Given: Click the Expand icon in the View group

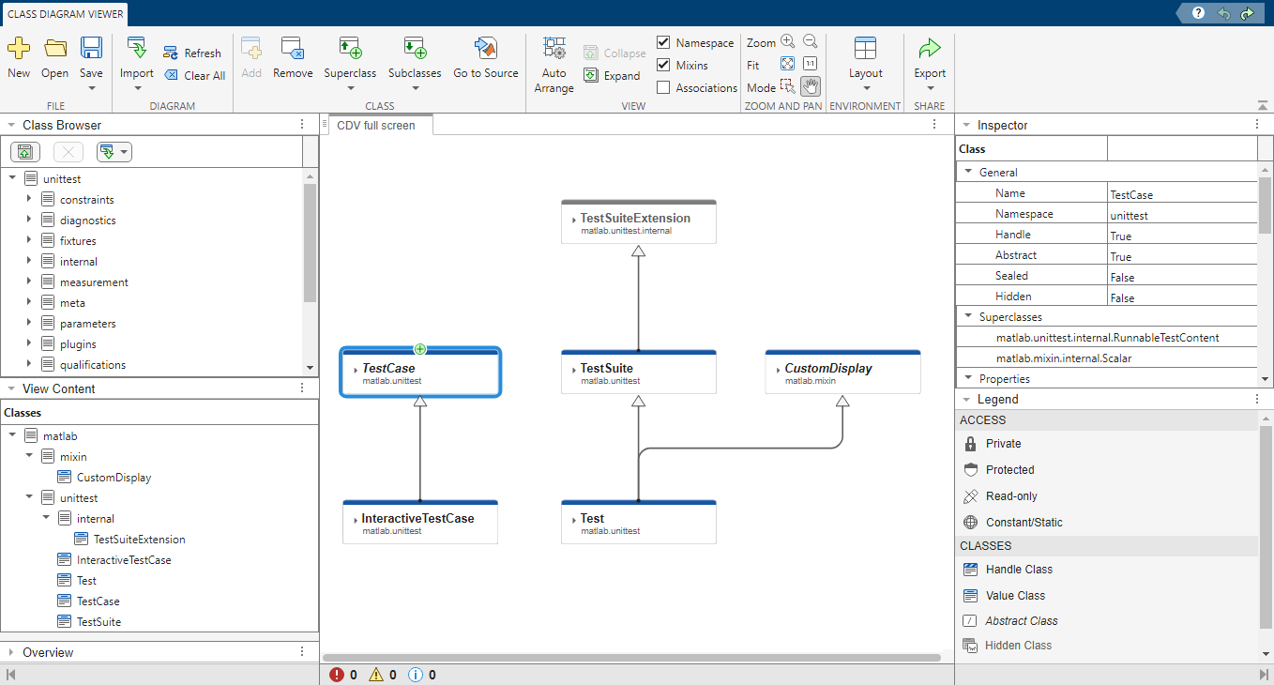Looking at the screenshot, I should click(x=591, y=76).
